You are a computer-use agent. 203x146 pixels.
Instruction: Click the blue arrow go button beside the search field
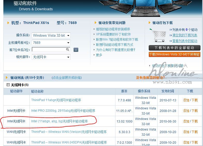[76, 50]
